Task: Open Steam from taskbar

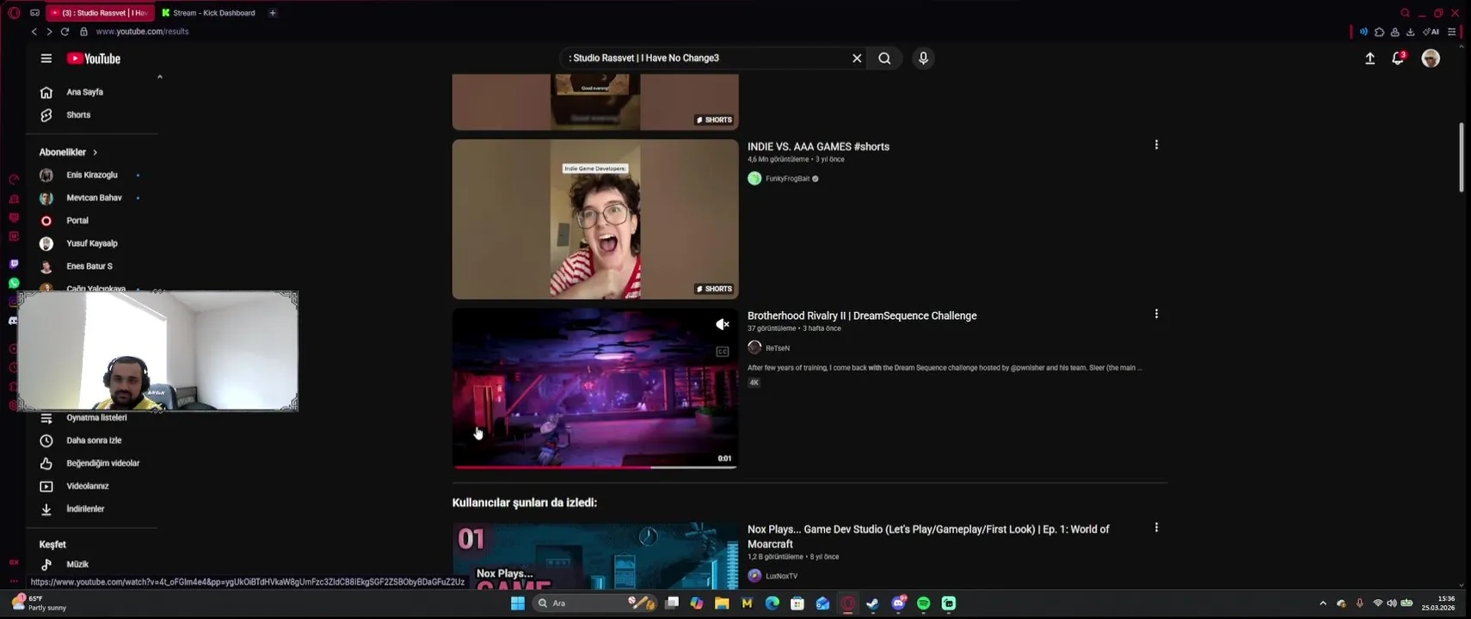Action: pos(872,604)
